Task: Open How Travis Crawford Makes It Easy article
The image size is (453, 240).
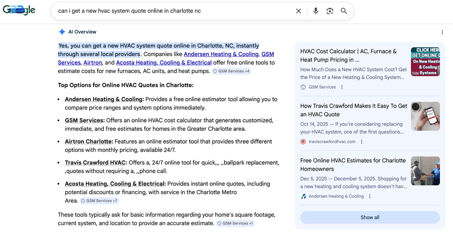Action: [x=354, y=110]
